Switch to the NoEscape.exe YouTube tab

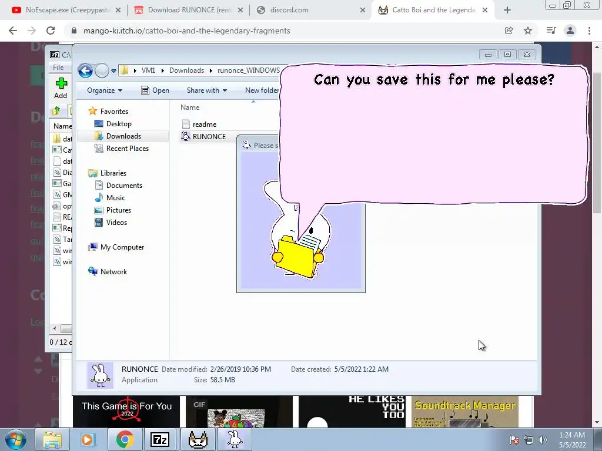coord(66,10)
